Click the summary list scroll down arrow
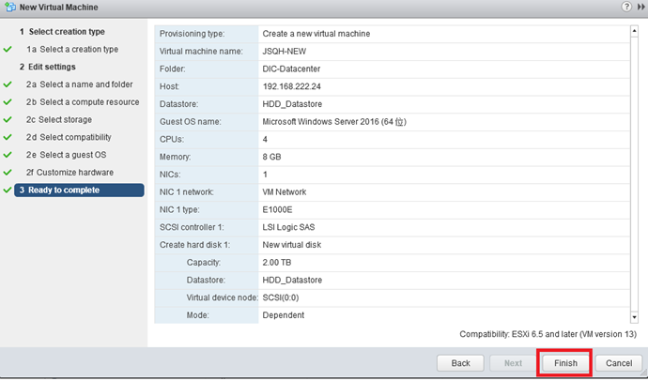The image size is (648, 381). tap(634, 317)
